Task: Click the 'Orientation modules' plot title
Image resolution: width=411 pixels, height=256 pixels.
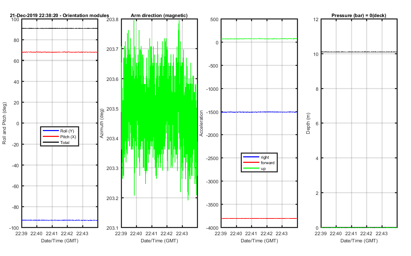Action: click(60, 15)
